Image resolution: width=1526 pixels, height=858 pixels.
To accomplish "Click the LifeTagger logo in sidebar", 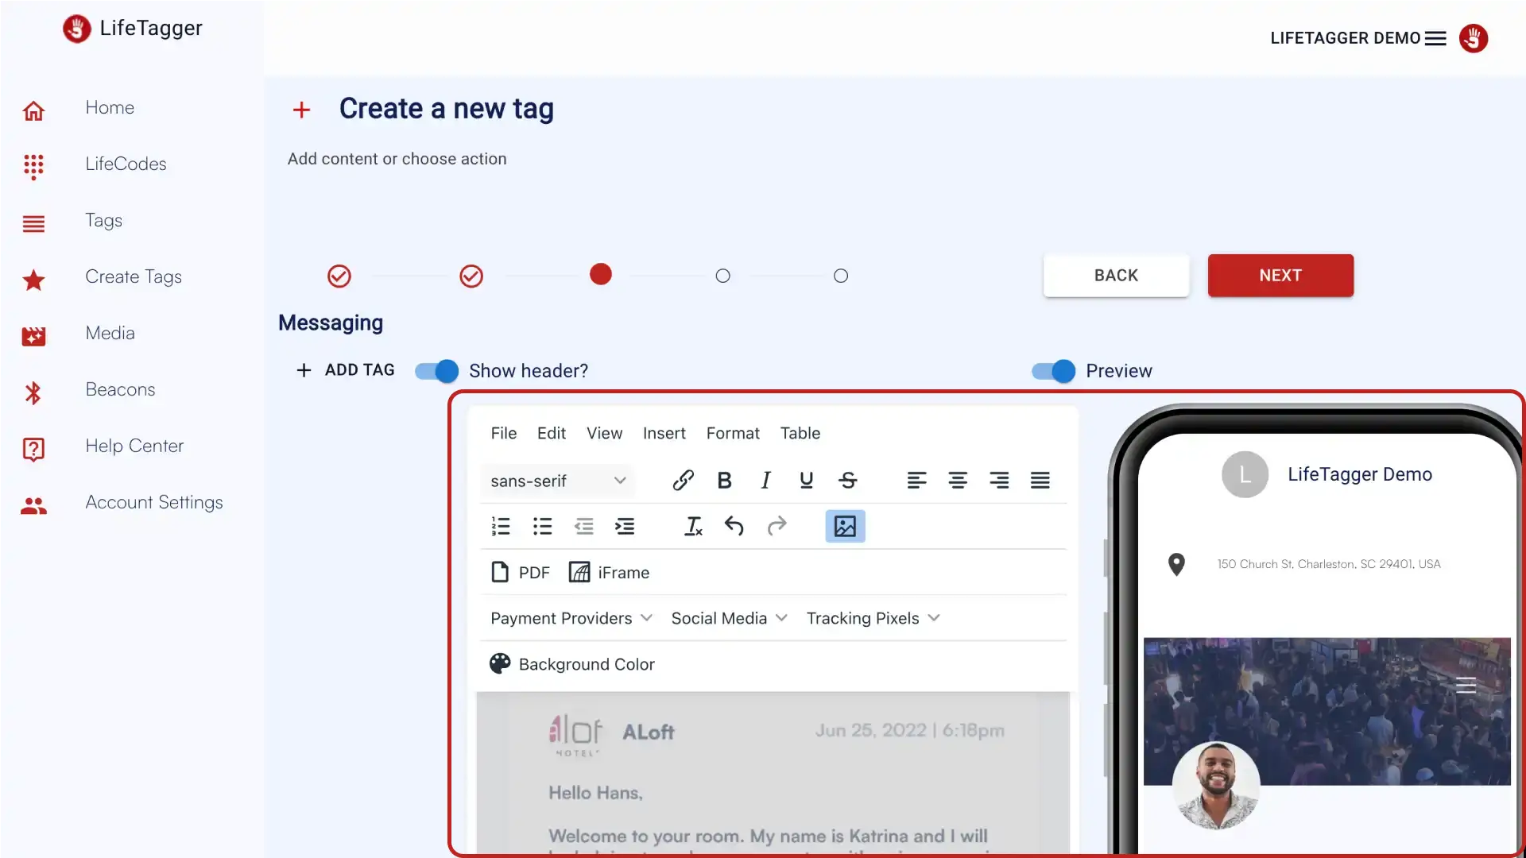I will pyautogui.click(x=132, y=29).
